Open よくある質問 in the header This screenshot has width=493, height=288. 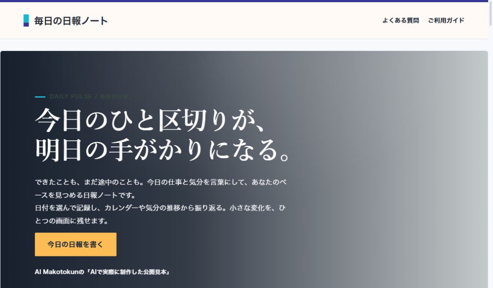[x=400, y=20]
